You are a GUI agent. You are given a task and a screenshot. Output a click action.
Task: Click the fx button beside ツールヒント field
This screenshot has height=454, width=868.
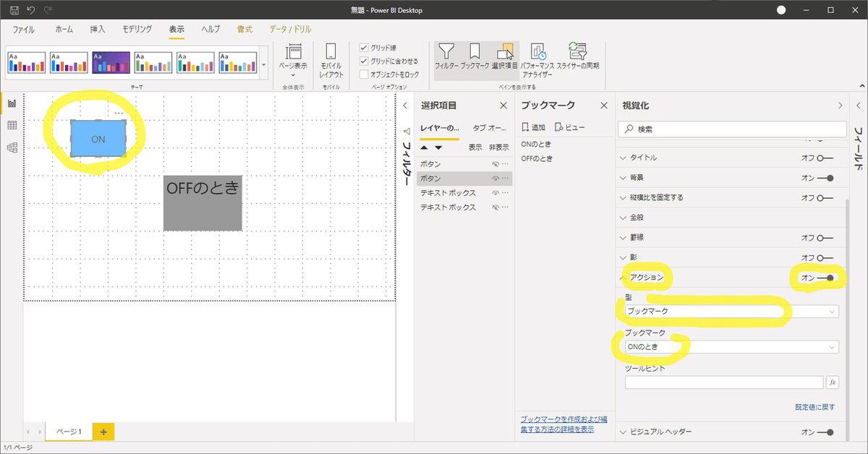[x=833, y=382]
